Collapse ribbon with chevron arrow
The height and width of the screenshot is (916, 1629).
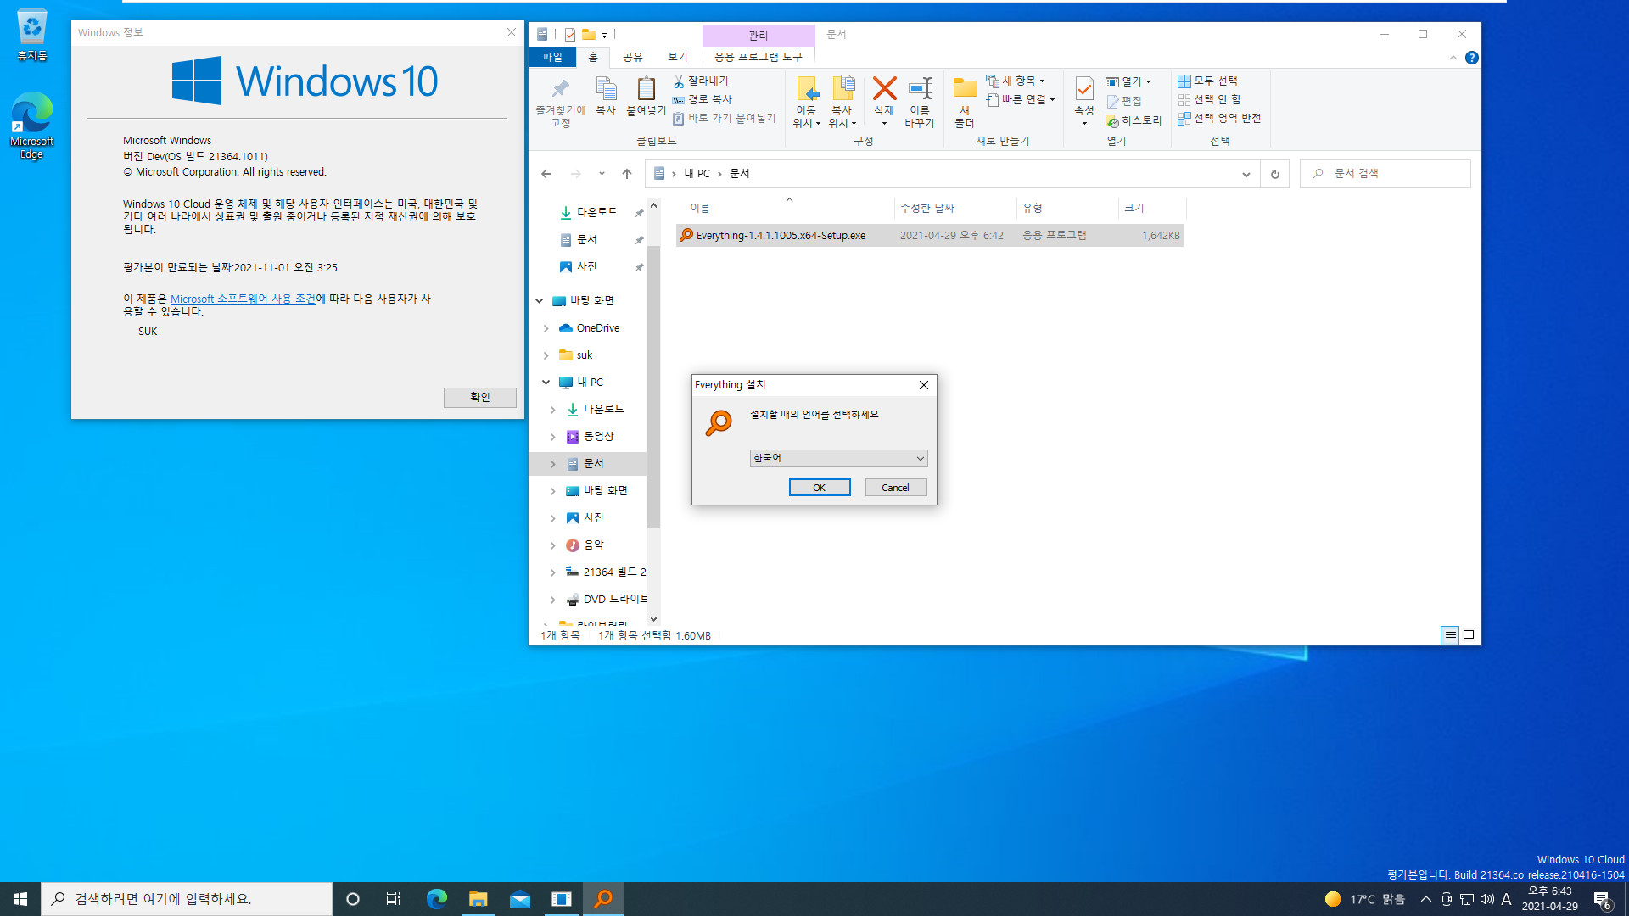1453,58
